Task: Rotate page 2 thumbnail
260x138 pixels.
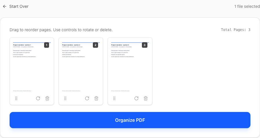Action: point(87,98)
